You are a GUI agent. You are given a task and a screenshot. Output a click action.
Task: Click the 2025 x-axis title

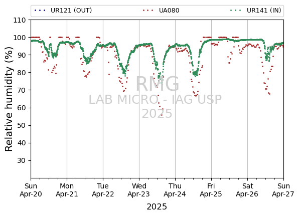tap(157, 207)
